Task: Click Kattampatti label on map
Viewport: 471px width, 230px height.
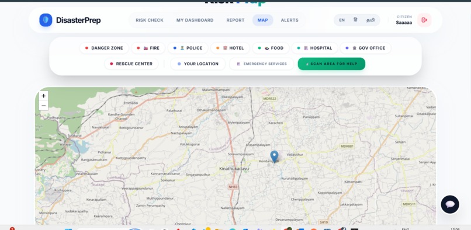Action: coord(354,182)
